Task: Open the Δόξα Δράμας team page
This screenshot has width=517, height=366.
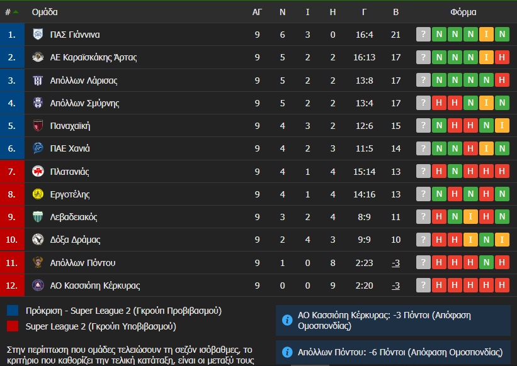Action: [x=75, y=240]
